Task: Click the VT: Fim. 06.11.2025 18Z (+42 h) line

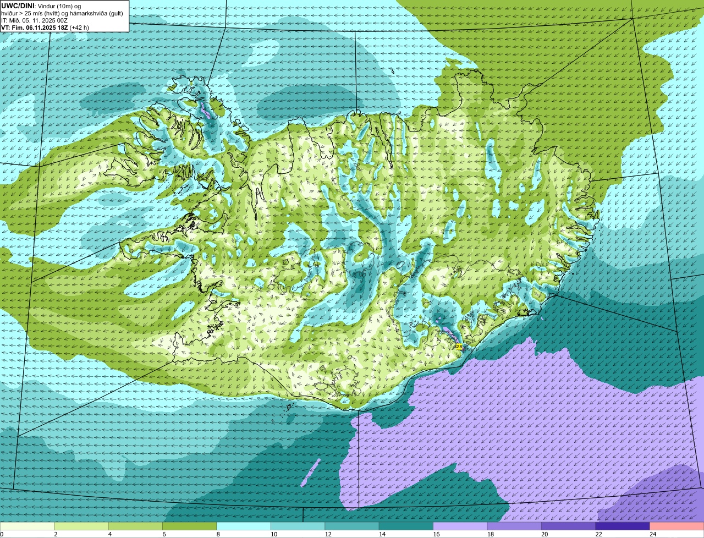Action: coord(45,28)
